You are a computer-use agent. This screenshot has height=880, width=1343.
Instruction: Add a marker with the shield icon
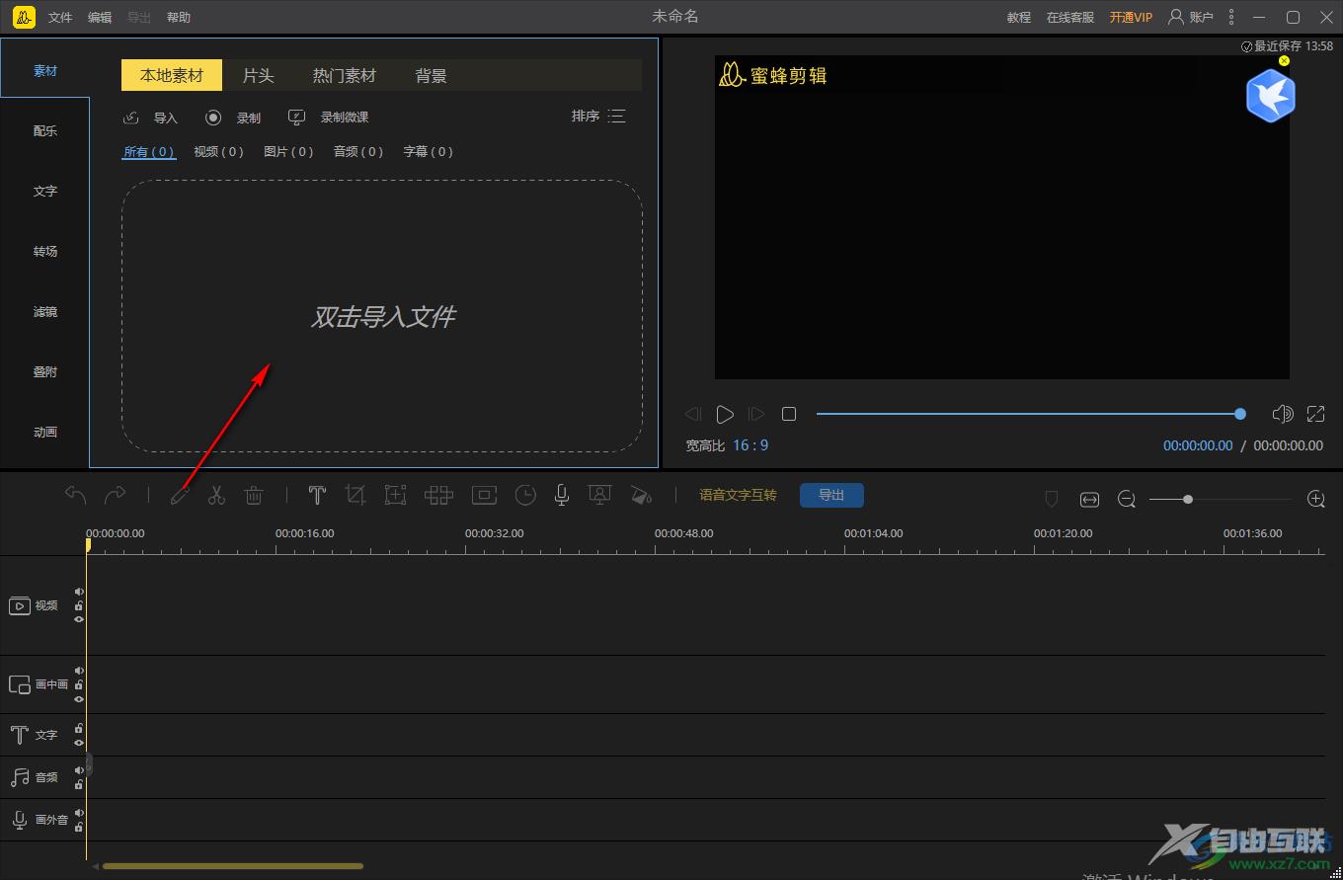click(1052, 500)
